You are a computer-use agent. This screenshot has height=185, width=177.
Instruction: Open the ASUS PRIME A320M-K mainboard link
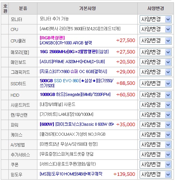point(72,62)
